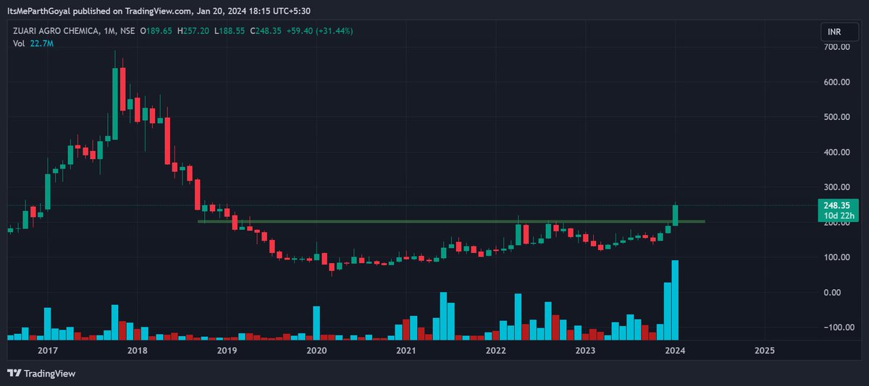
Task: Click the 2020 time axis label
Action: point(316,351)
